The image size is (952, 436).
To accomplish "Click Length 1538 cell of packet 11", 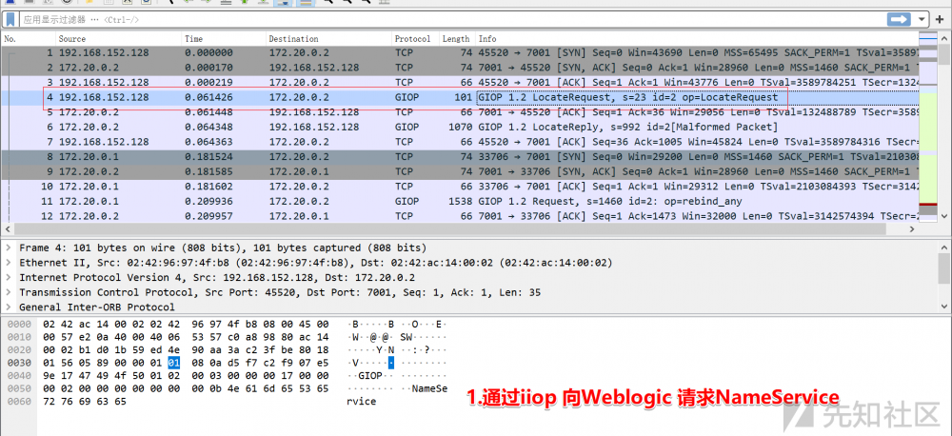I will 459,201.
